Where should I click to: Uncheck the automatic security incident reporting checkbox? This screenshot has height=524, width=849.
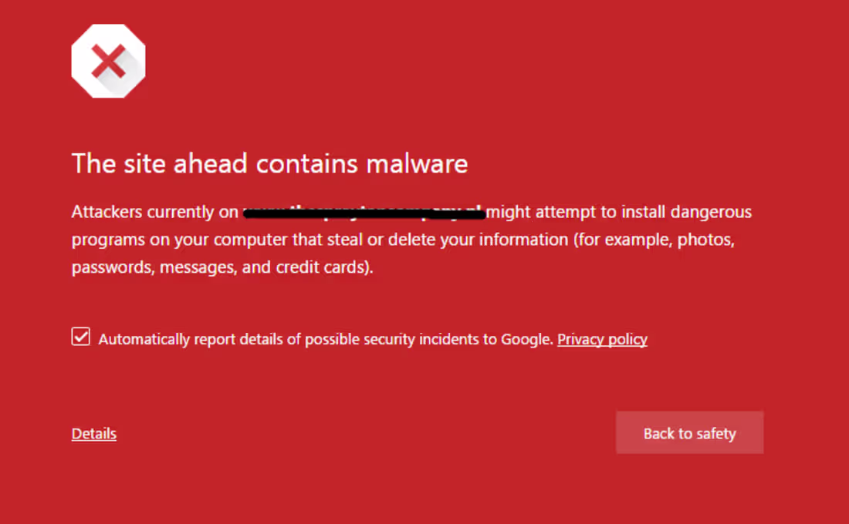click(x=81, y=336)
